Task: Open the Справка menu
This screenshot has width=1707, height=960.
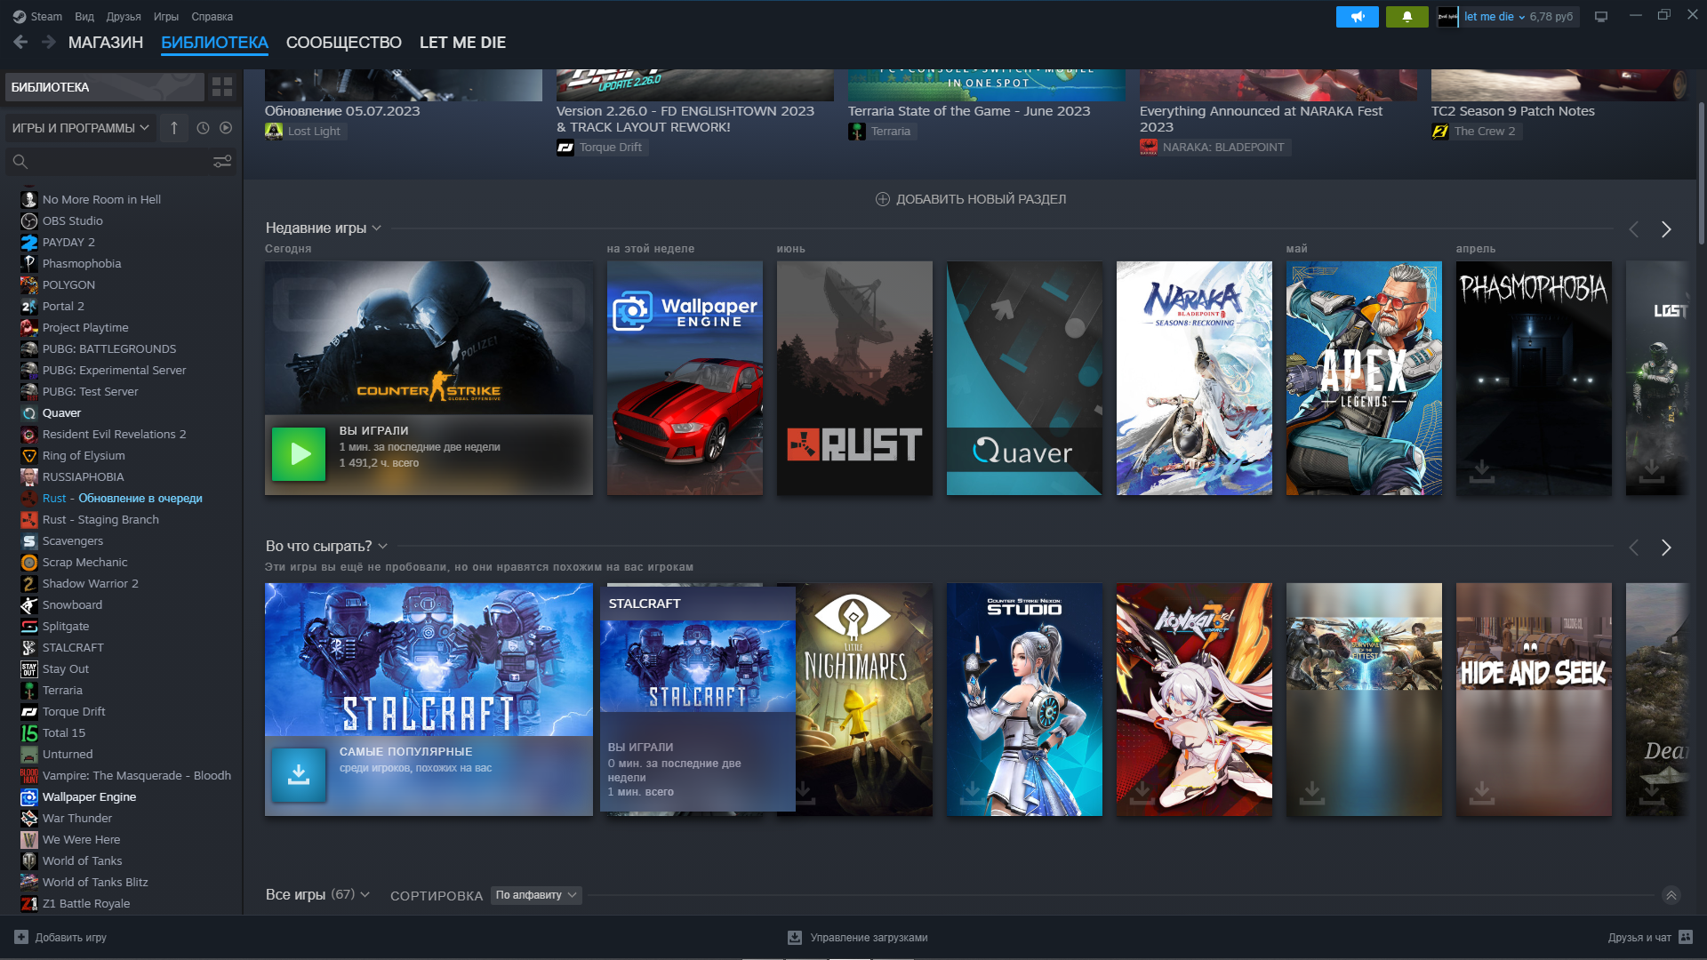Action: click(212, 17)
